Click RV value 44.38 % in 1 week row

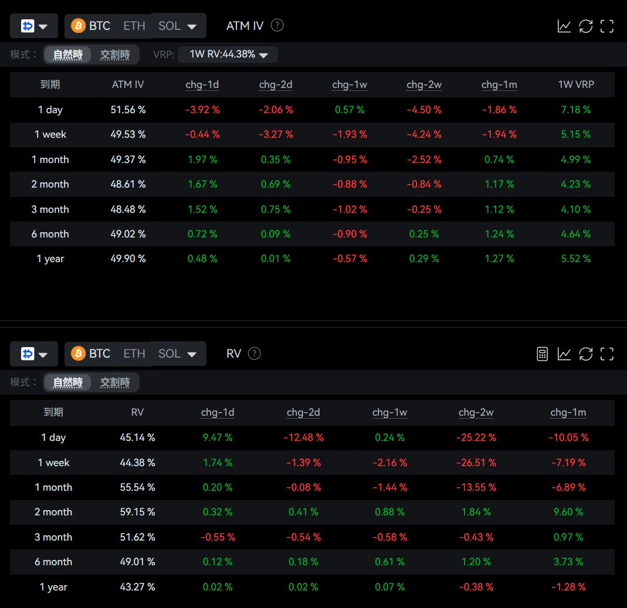(x=138, y=463)
